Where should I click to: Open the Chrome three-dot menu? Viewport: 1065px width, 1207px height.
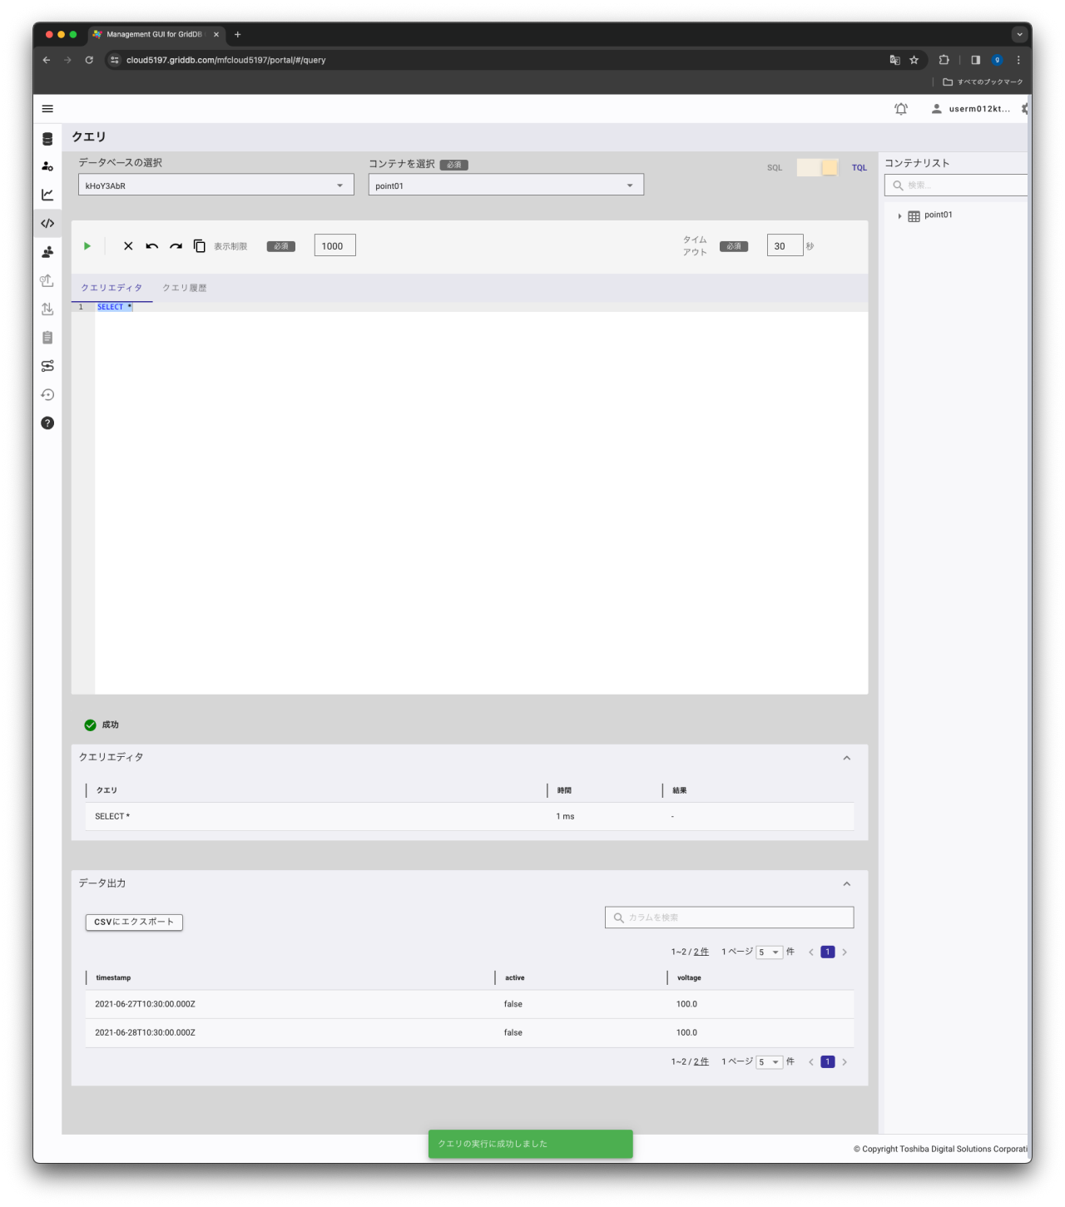tap(1018, 60)
